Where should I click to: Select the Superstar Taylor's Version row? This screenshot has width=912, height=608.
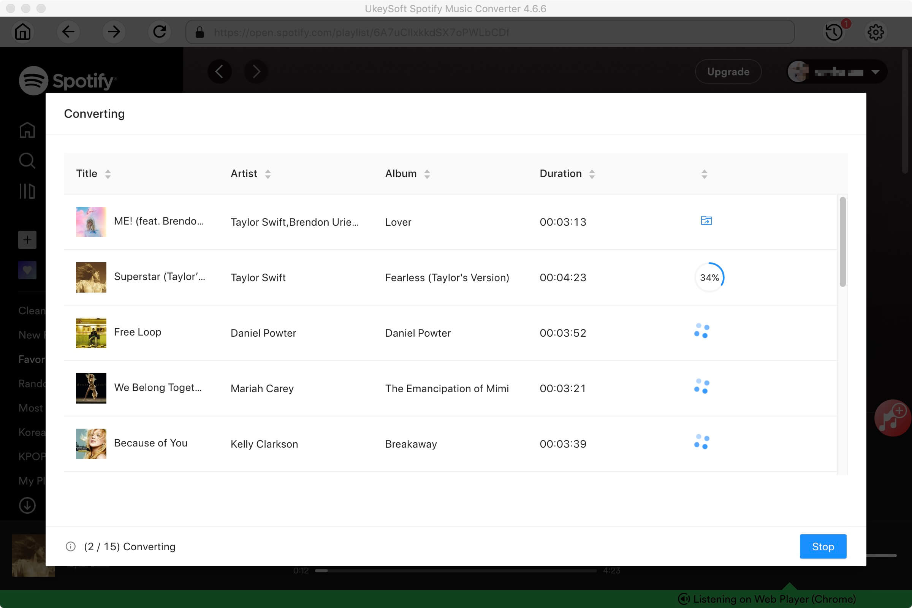pos(455,277)
